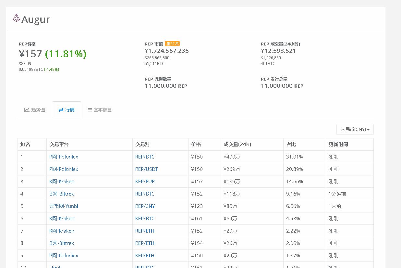Open the 基本信息 tab
The image size is (401, 268).
[x=100, y=110]
